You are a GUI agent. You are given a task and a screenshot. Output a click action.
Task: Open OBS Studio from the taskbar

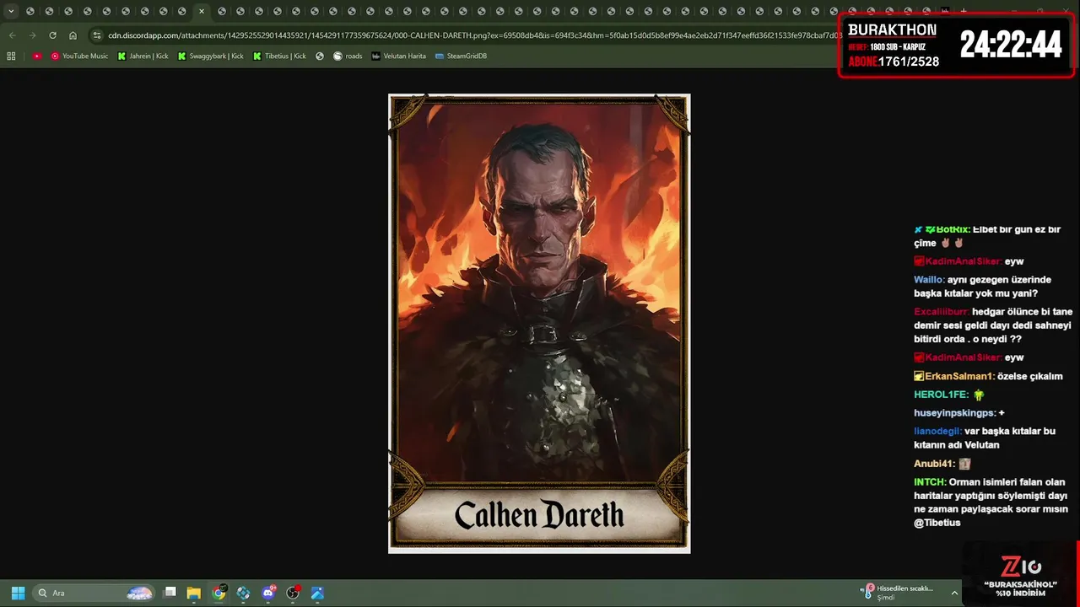(293, 593)
